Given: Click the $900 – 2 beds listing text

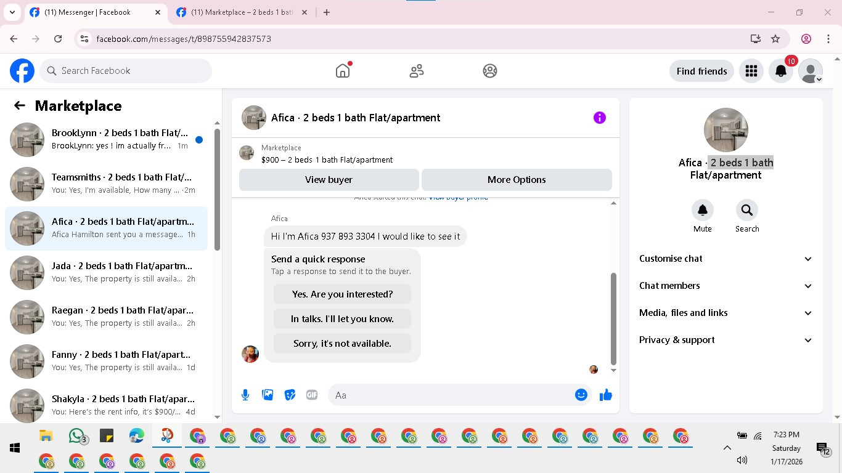Looking at the screenshot, I should 327,160.
